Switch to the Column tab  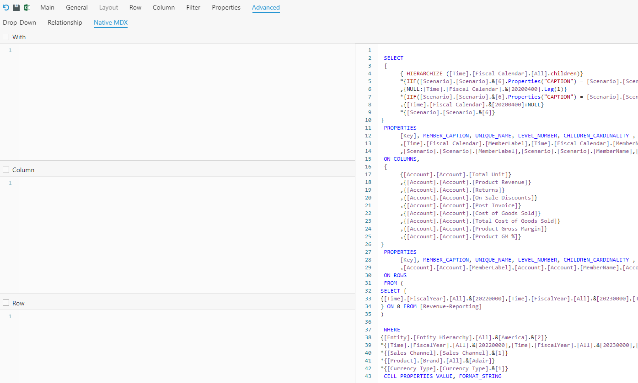pos(164,7)
